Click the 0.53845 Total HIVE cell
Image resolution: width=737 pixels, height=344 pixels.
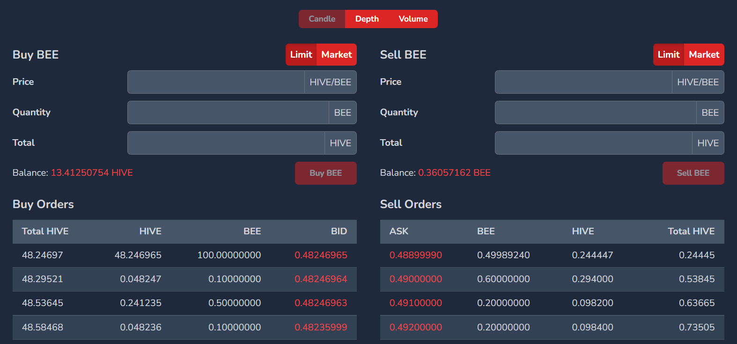point(697,279)
